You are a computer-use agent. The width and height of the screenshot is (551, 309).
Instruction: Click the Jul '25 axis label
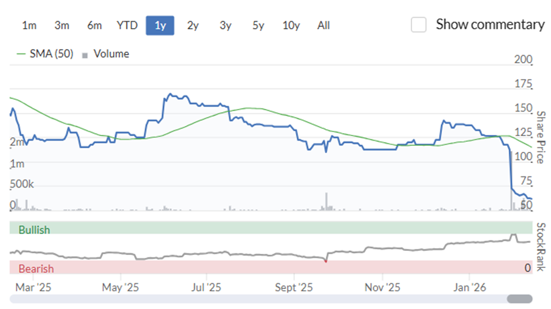click(206, 287)
